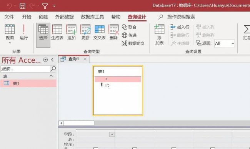Screen dimensions: 250x149
Task: Collapse the 表 group in navigation pane
Action: pyautogui.click(x=51, y=76)
